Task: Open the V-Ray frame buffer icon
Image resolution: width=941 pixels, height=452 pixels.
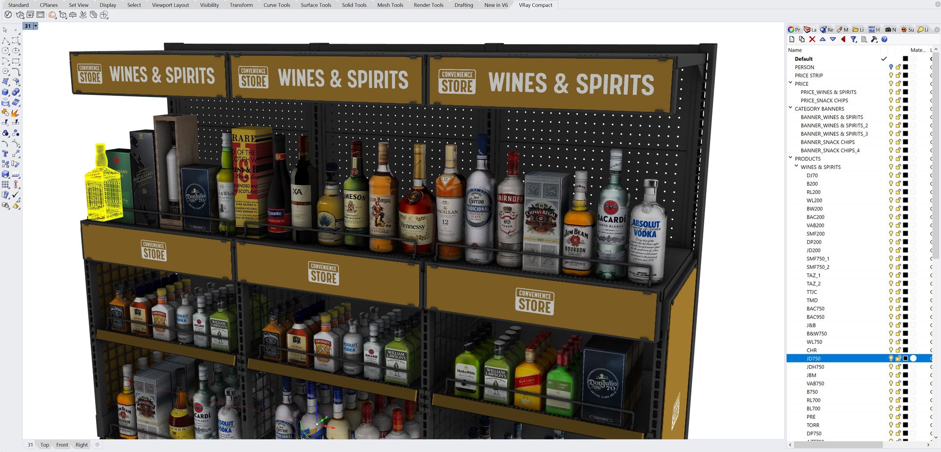Action: tap(40, 15)
